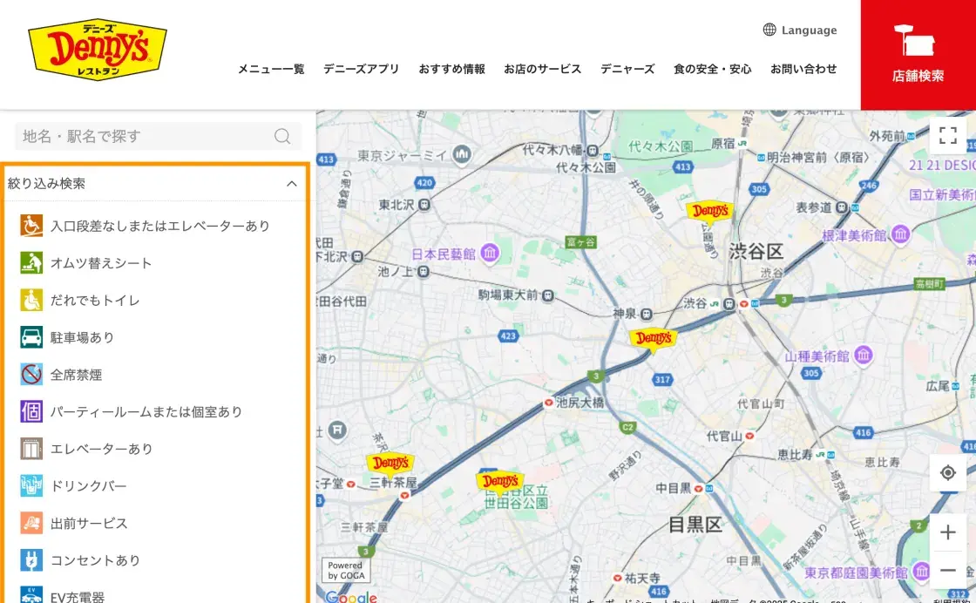
Task: Open お問い合わせ page
Action: click(803, 69)
